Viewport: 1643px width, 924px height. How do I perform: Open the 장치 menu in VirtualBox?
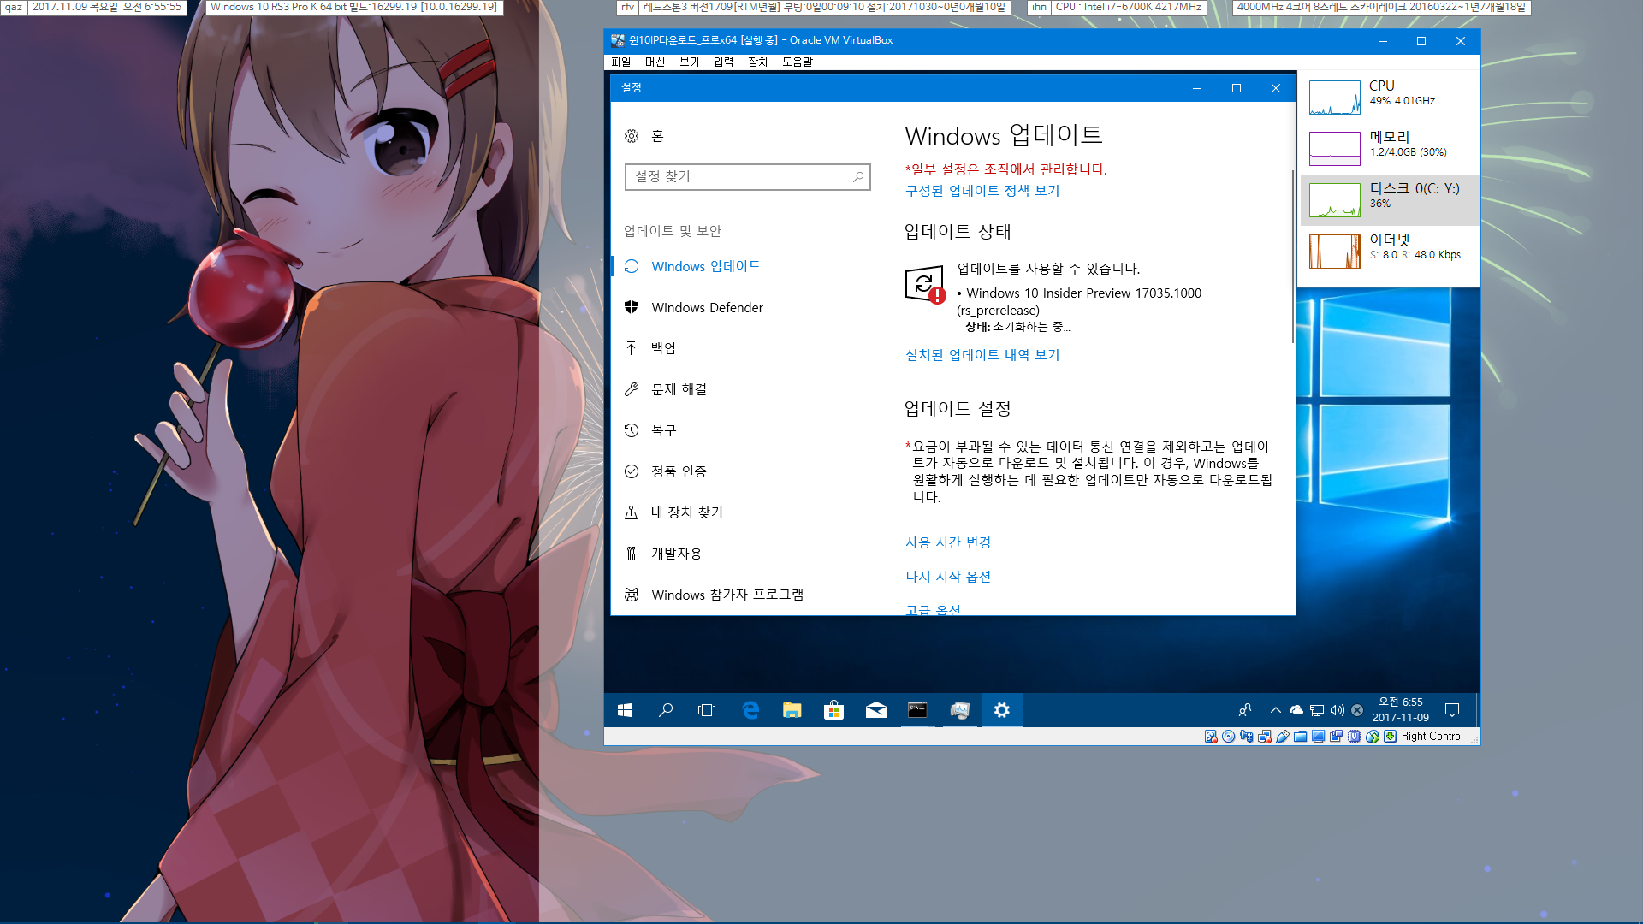[x=757, y=62]
